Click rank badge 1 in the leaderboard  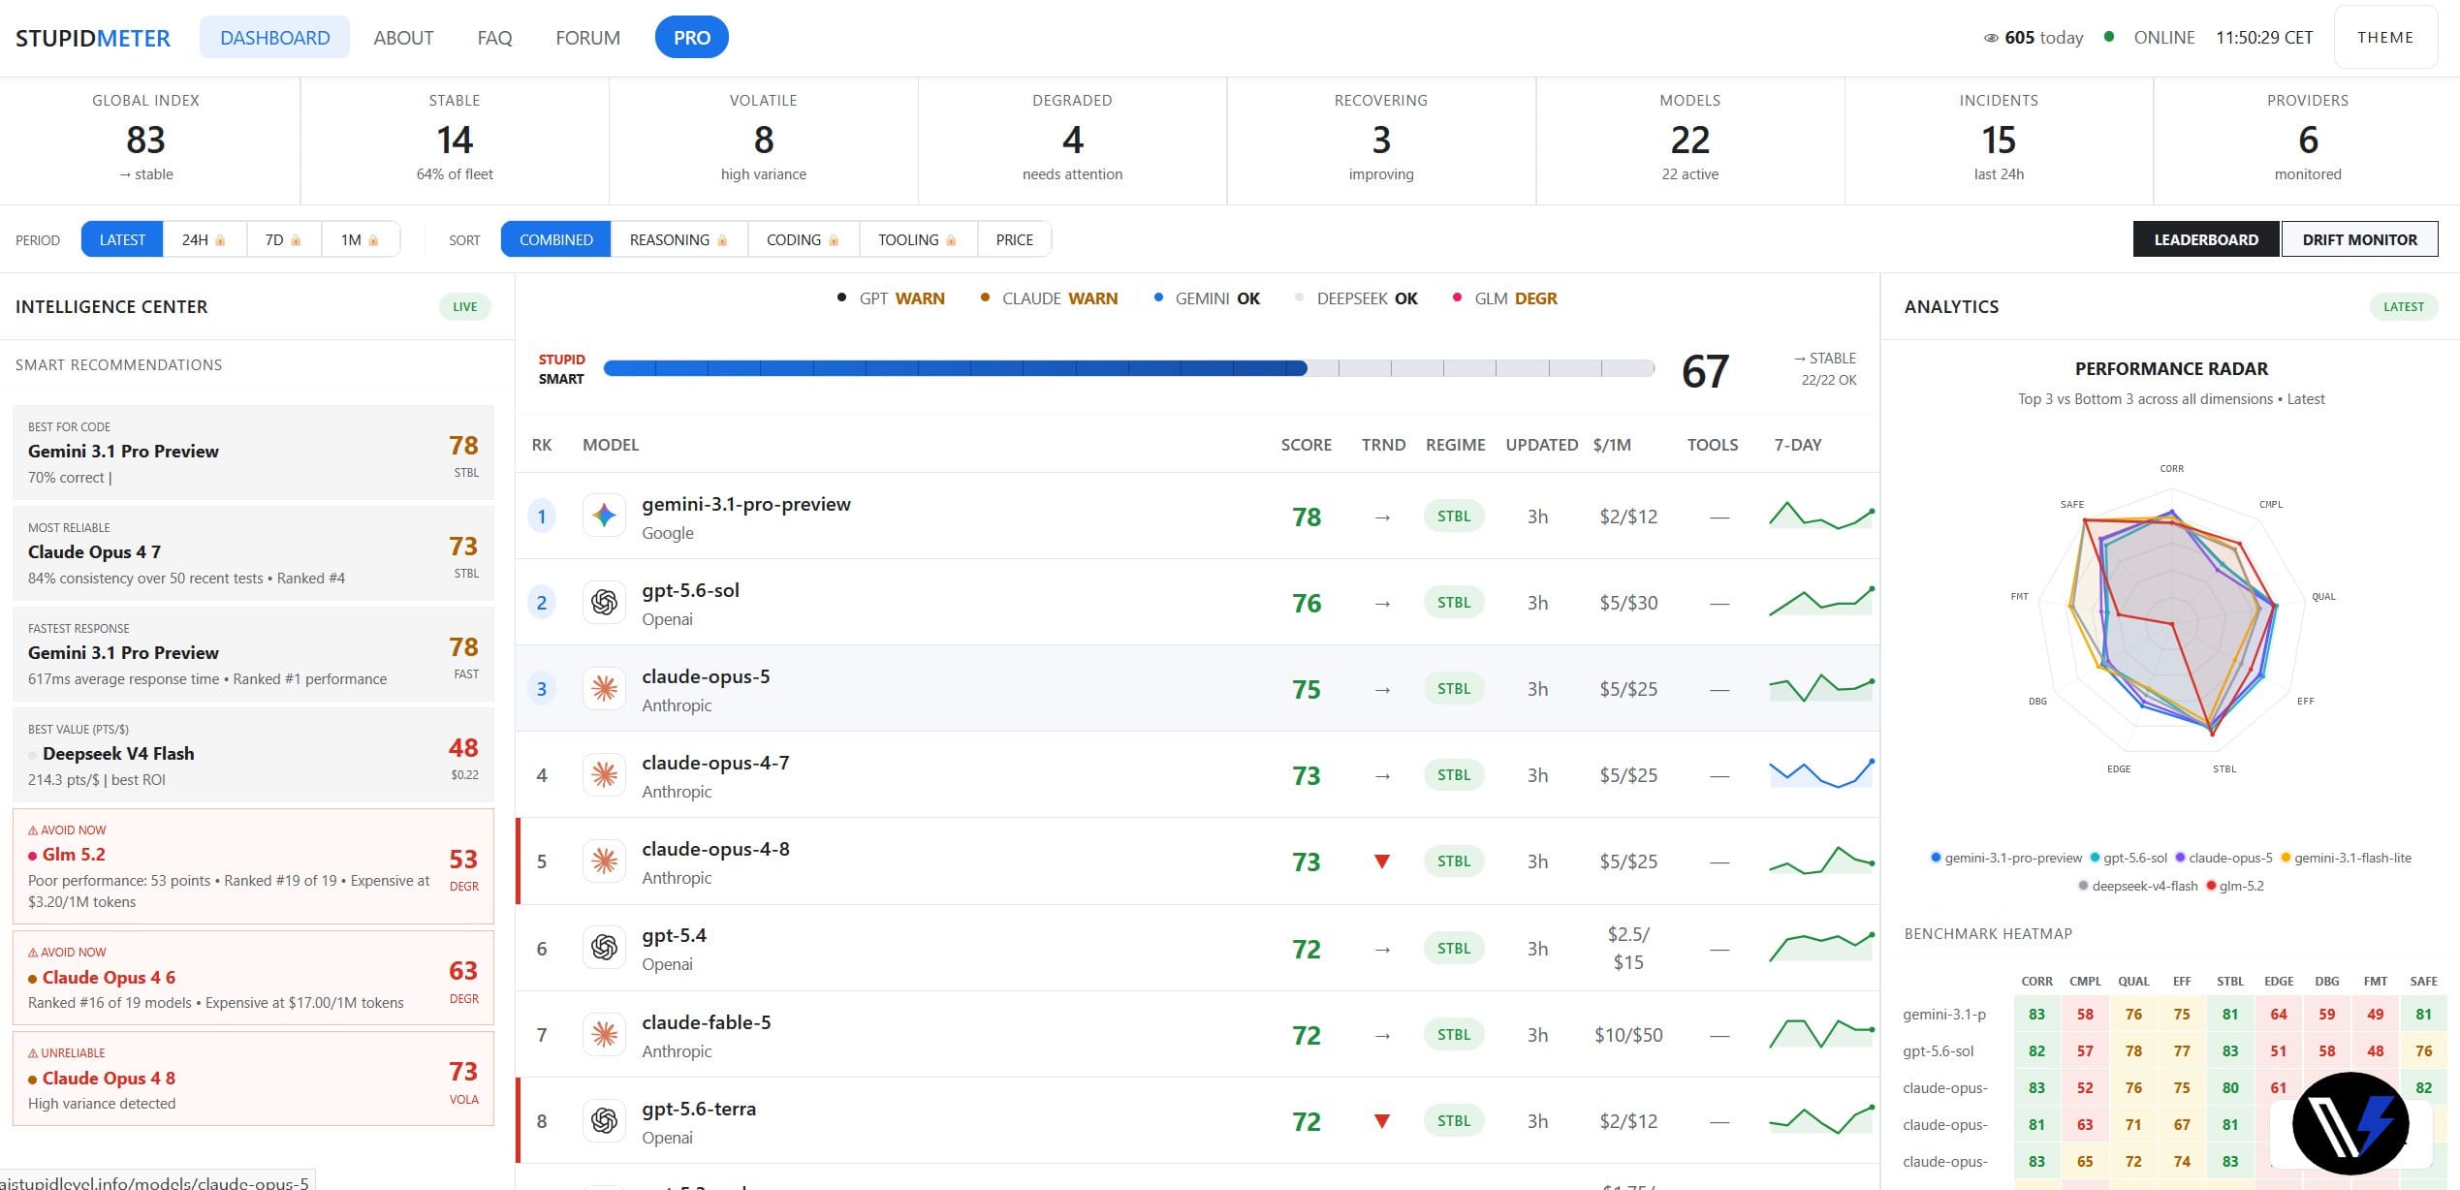542,517
